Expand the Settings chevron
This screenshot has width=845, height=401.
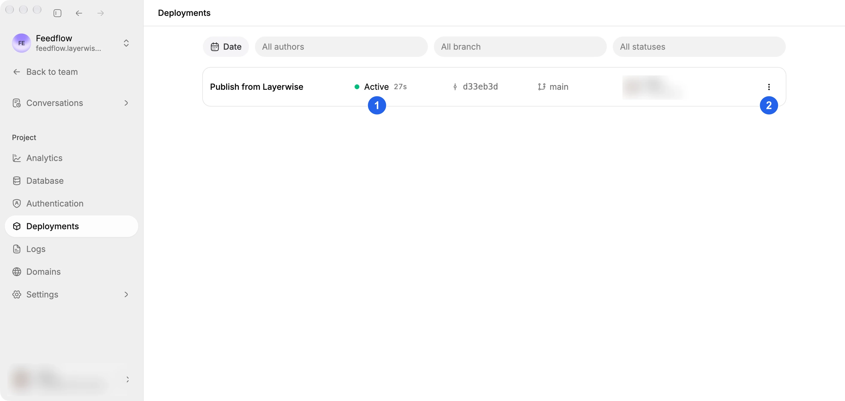pos(126,294)
